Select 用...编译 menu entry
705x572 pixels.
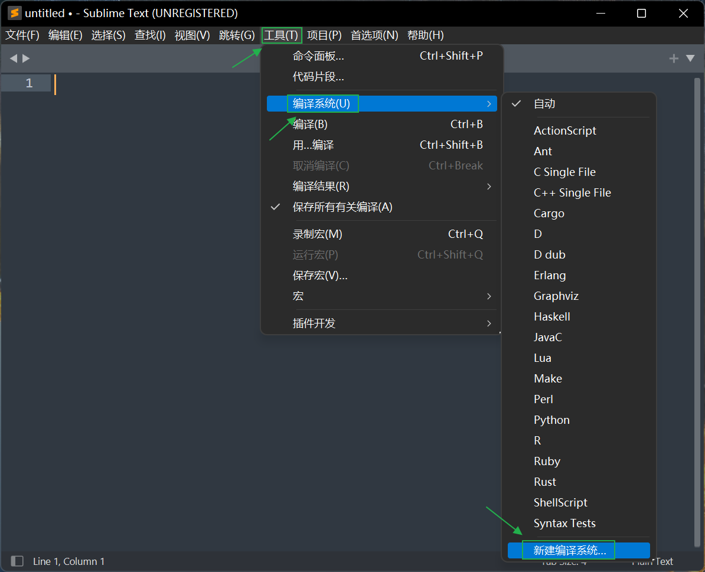(381, 145)
